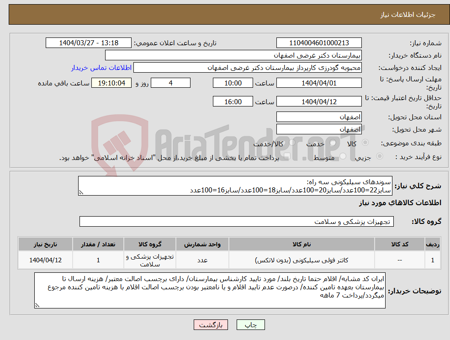Click the جزئیات اطلاعات نیاز header title
This screenshot has width=450, height=340.
408,15
